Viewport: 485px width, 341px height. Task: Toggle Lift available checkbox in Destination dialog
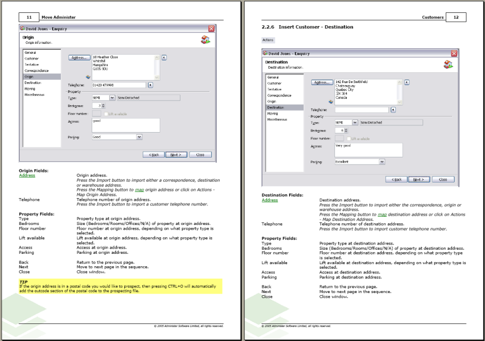click(x=349, y=138)
